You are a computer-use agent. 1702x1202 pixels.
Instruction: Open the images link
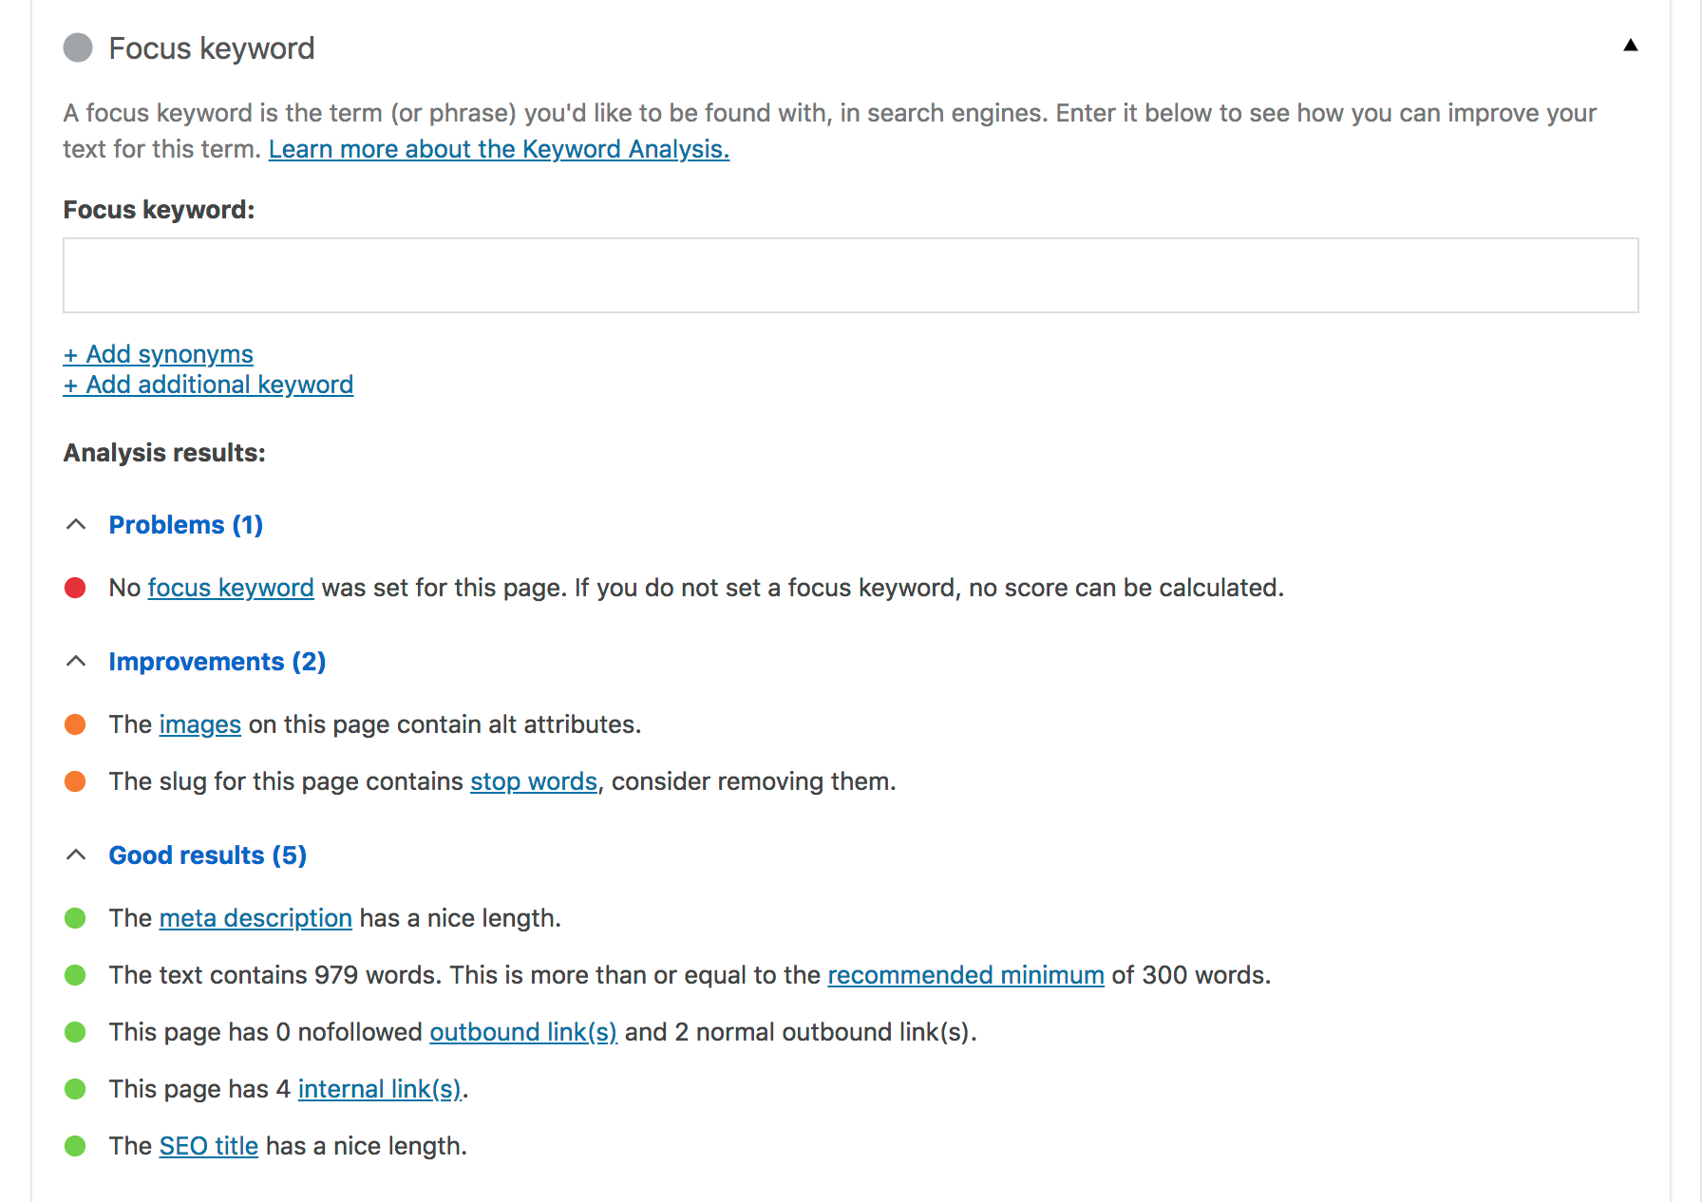tap(200, 724)
